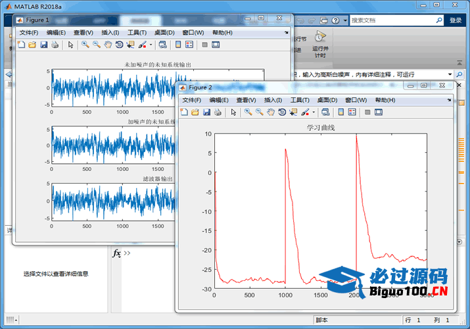Open MATLAB help question mark icon
The height and width of the screenshot is (329, 470).
(x=335, y=20)
